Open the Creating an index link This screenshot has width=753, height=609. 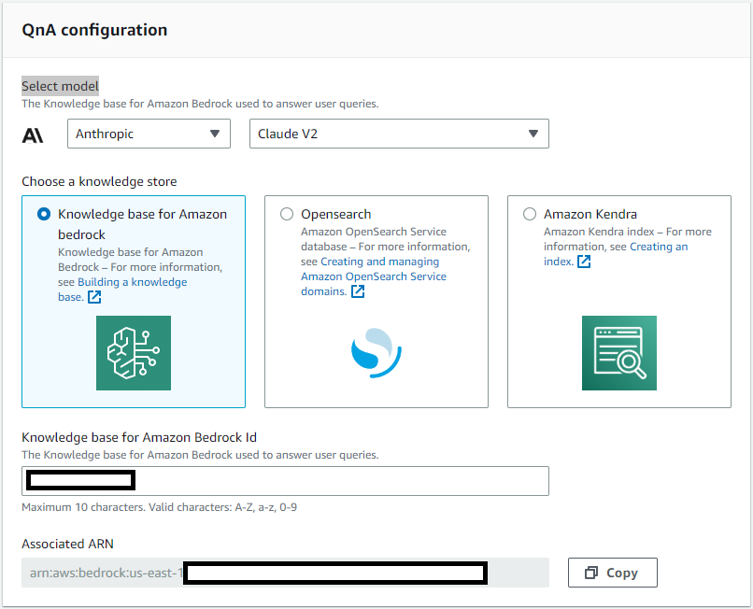tap(616, 254)
